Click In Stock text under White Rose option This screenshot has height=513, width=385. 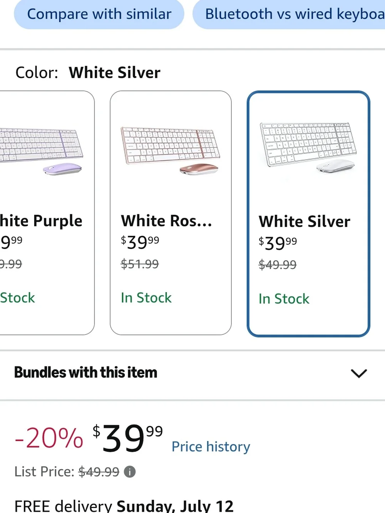point(146,297)
